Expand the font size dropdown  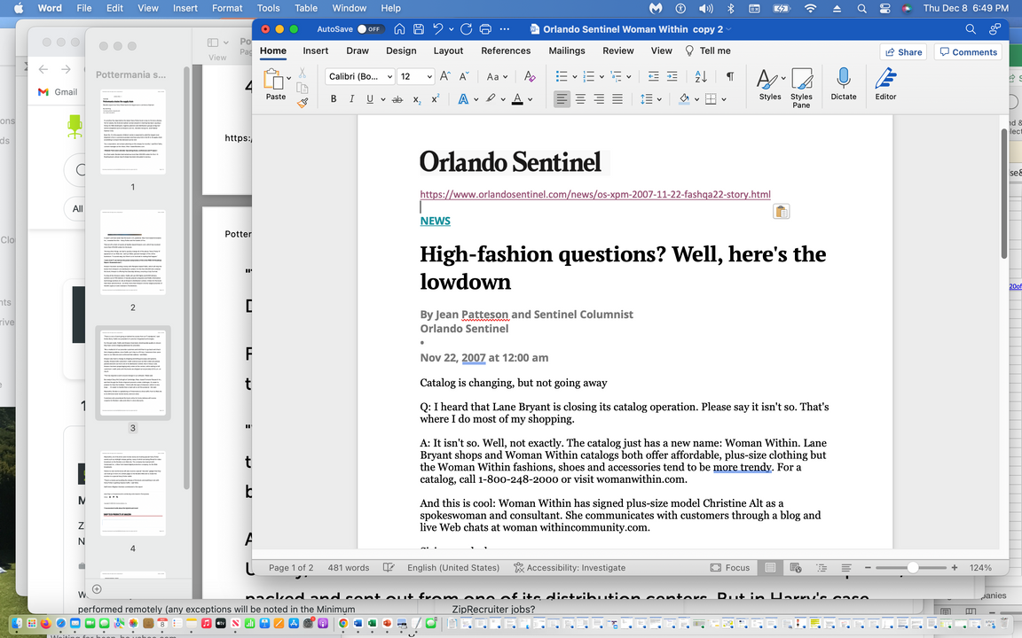(429, 77)
